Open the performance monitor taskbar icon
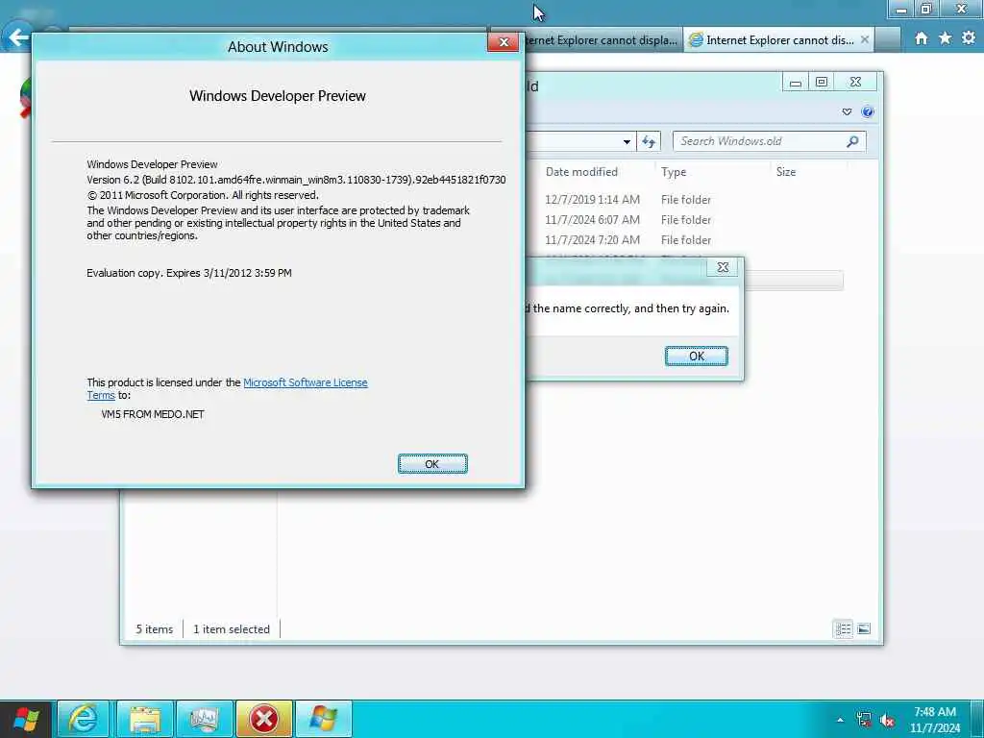 (x=205, y=719)
